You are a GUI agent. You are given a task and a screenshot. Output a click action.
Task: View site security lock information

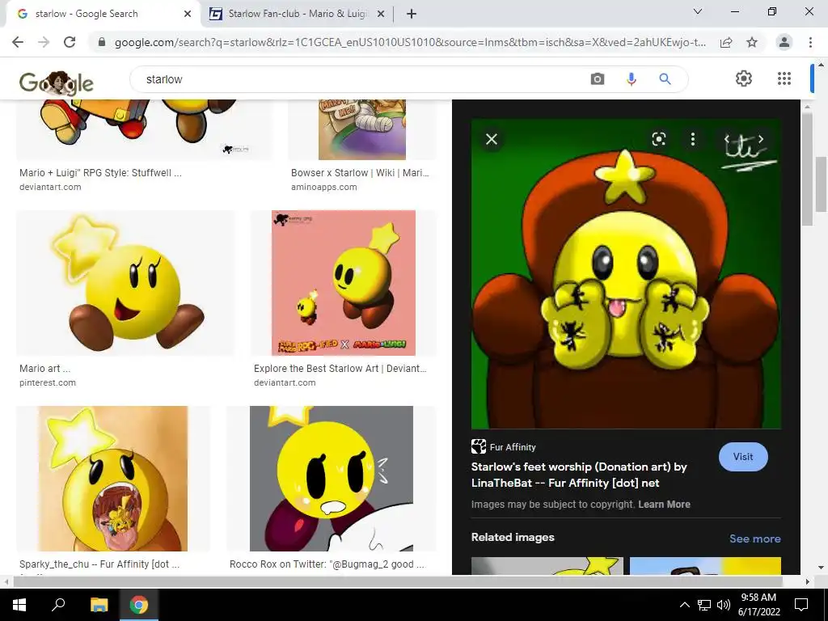point(102,42)
